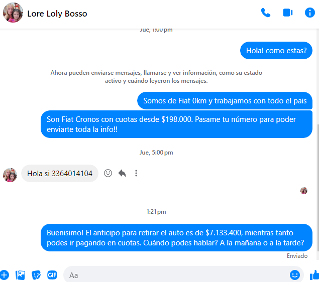Click the Fiat Cronos cuotas message bubble
Image resolution: width=319 pixels, height=282 pixels.
pos(176,124)
